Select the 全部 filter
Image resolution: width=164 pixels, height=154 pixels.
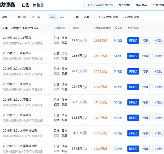[4, 17]
